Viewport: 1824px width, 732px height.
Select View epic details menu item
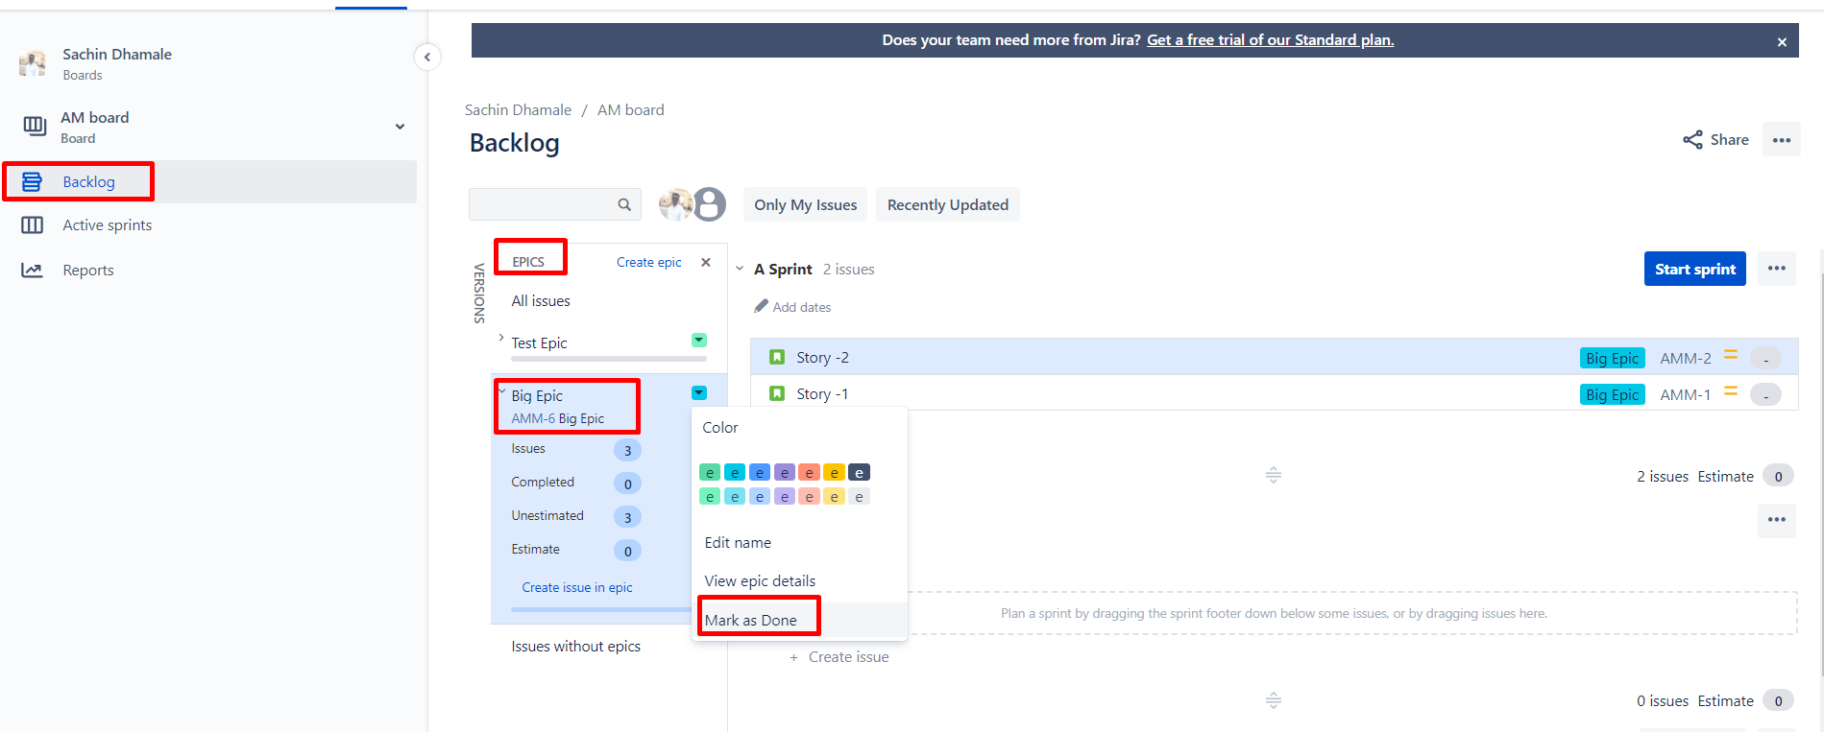coord(760,581)
